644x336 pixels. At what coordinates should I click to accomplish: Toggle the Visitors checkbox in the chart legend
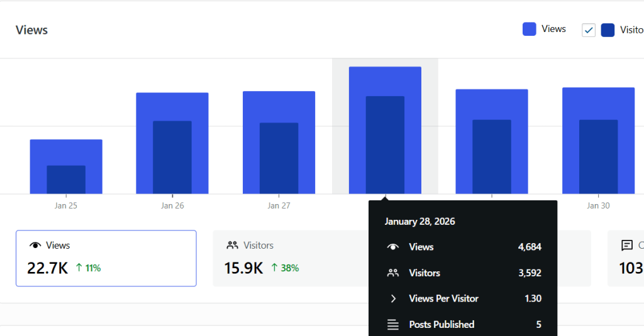[589, 30]
